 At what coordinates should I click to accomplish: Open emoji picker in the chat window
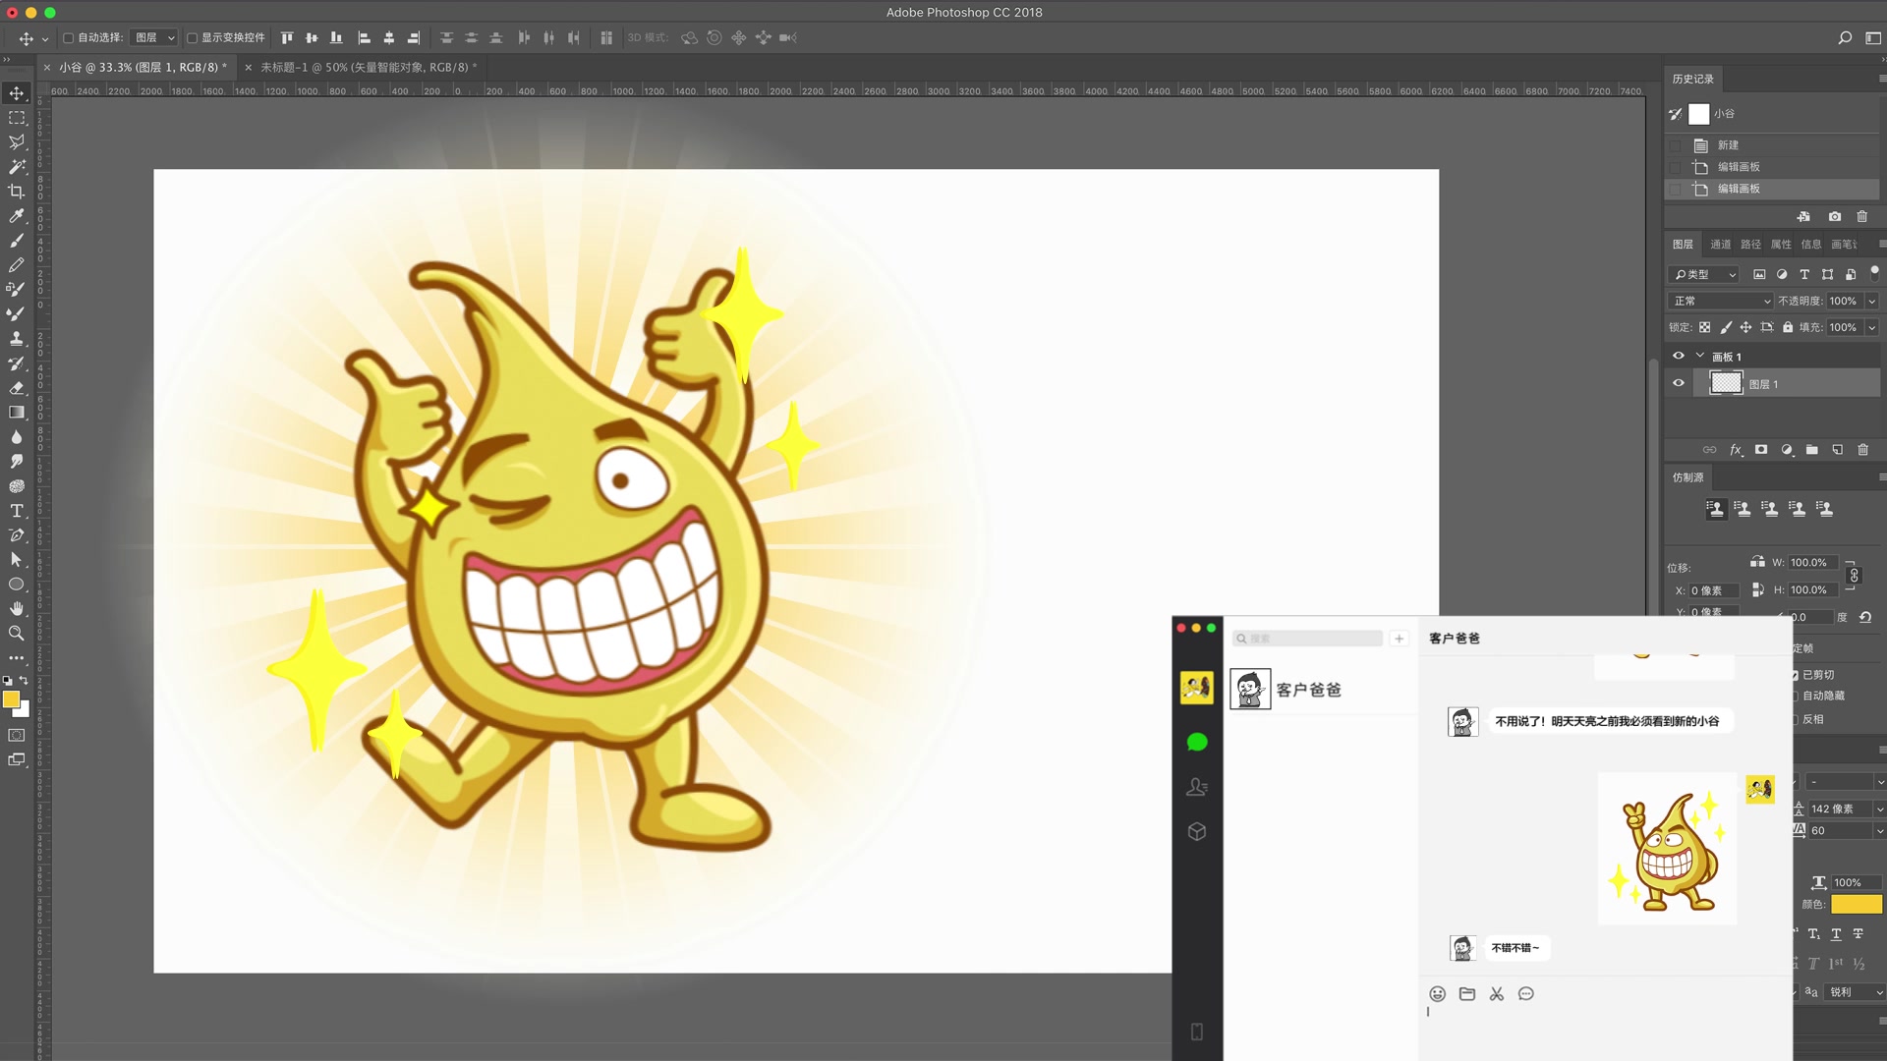tap(1437, 994)
